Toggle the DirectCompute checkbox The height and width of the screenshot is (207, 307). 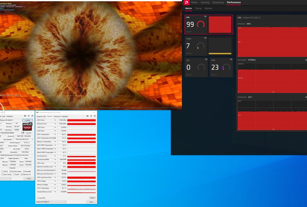click(10, 171)
